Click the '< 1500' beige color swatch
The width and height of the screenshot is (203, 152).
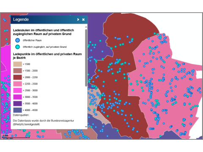[x=18, y=64]
